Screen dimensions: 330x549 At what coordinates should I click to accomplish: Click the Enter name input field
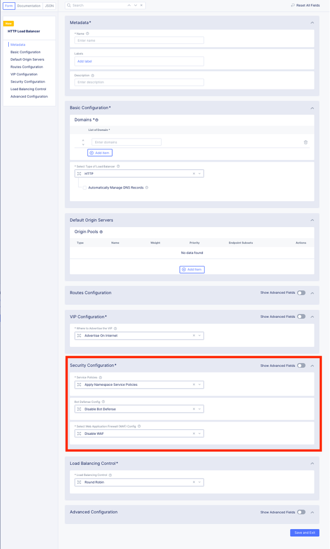(x=139, y=40)
